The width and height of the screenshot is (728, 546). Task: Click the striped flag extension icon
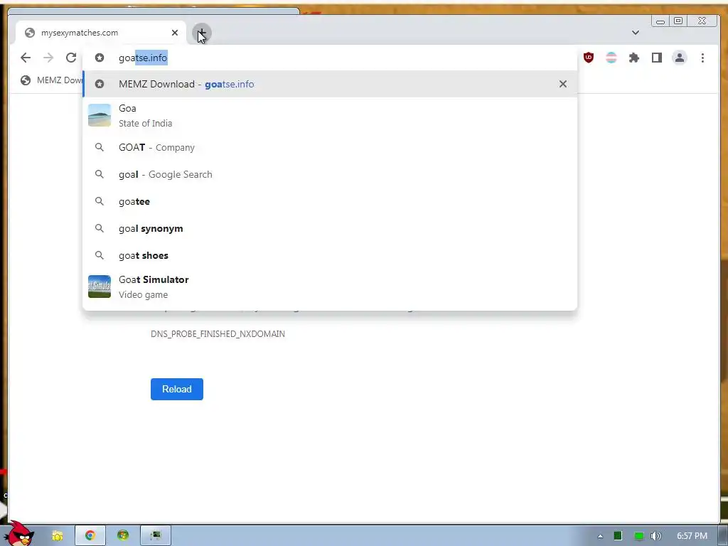(611, 58)
